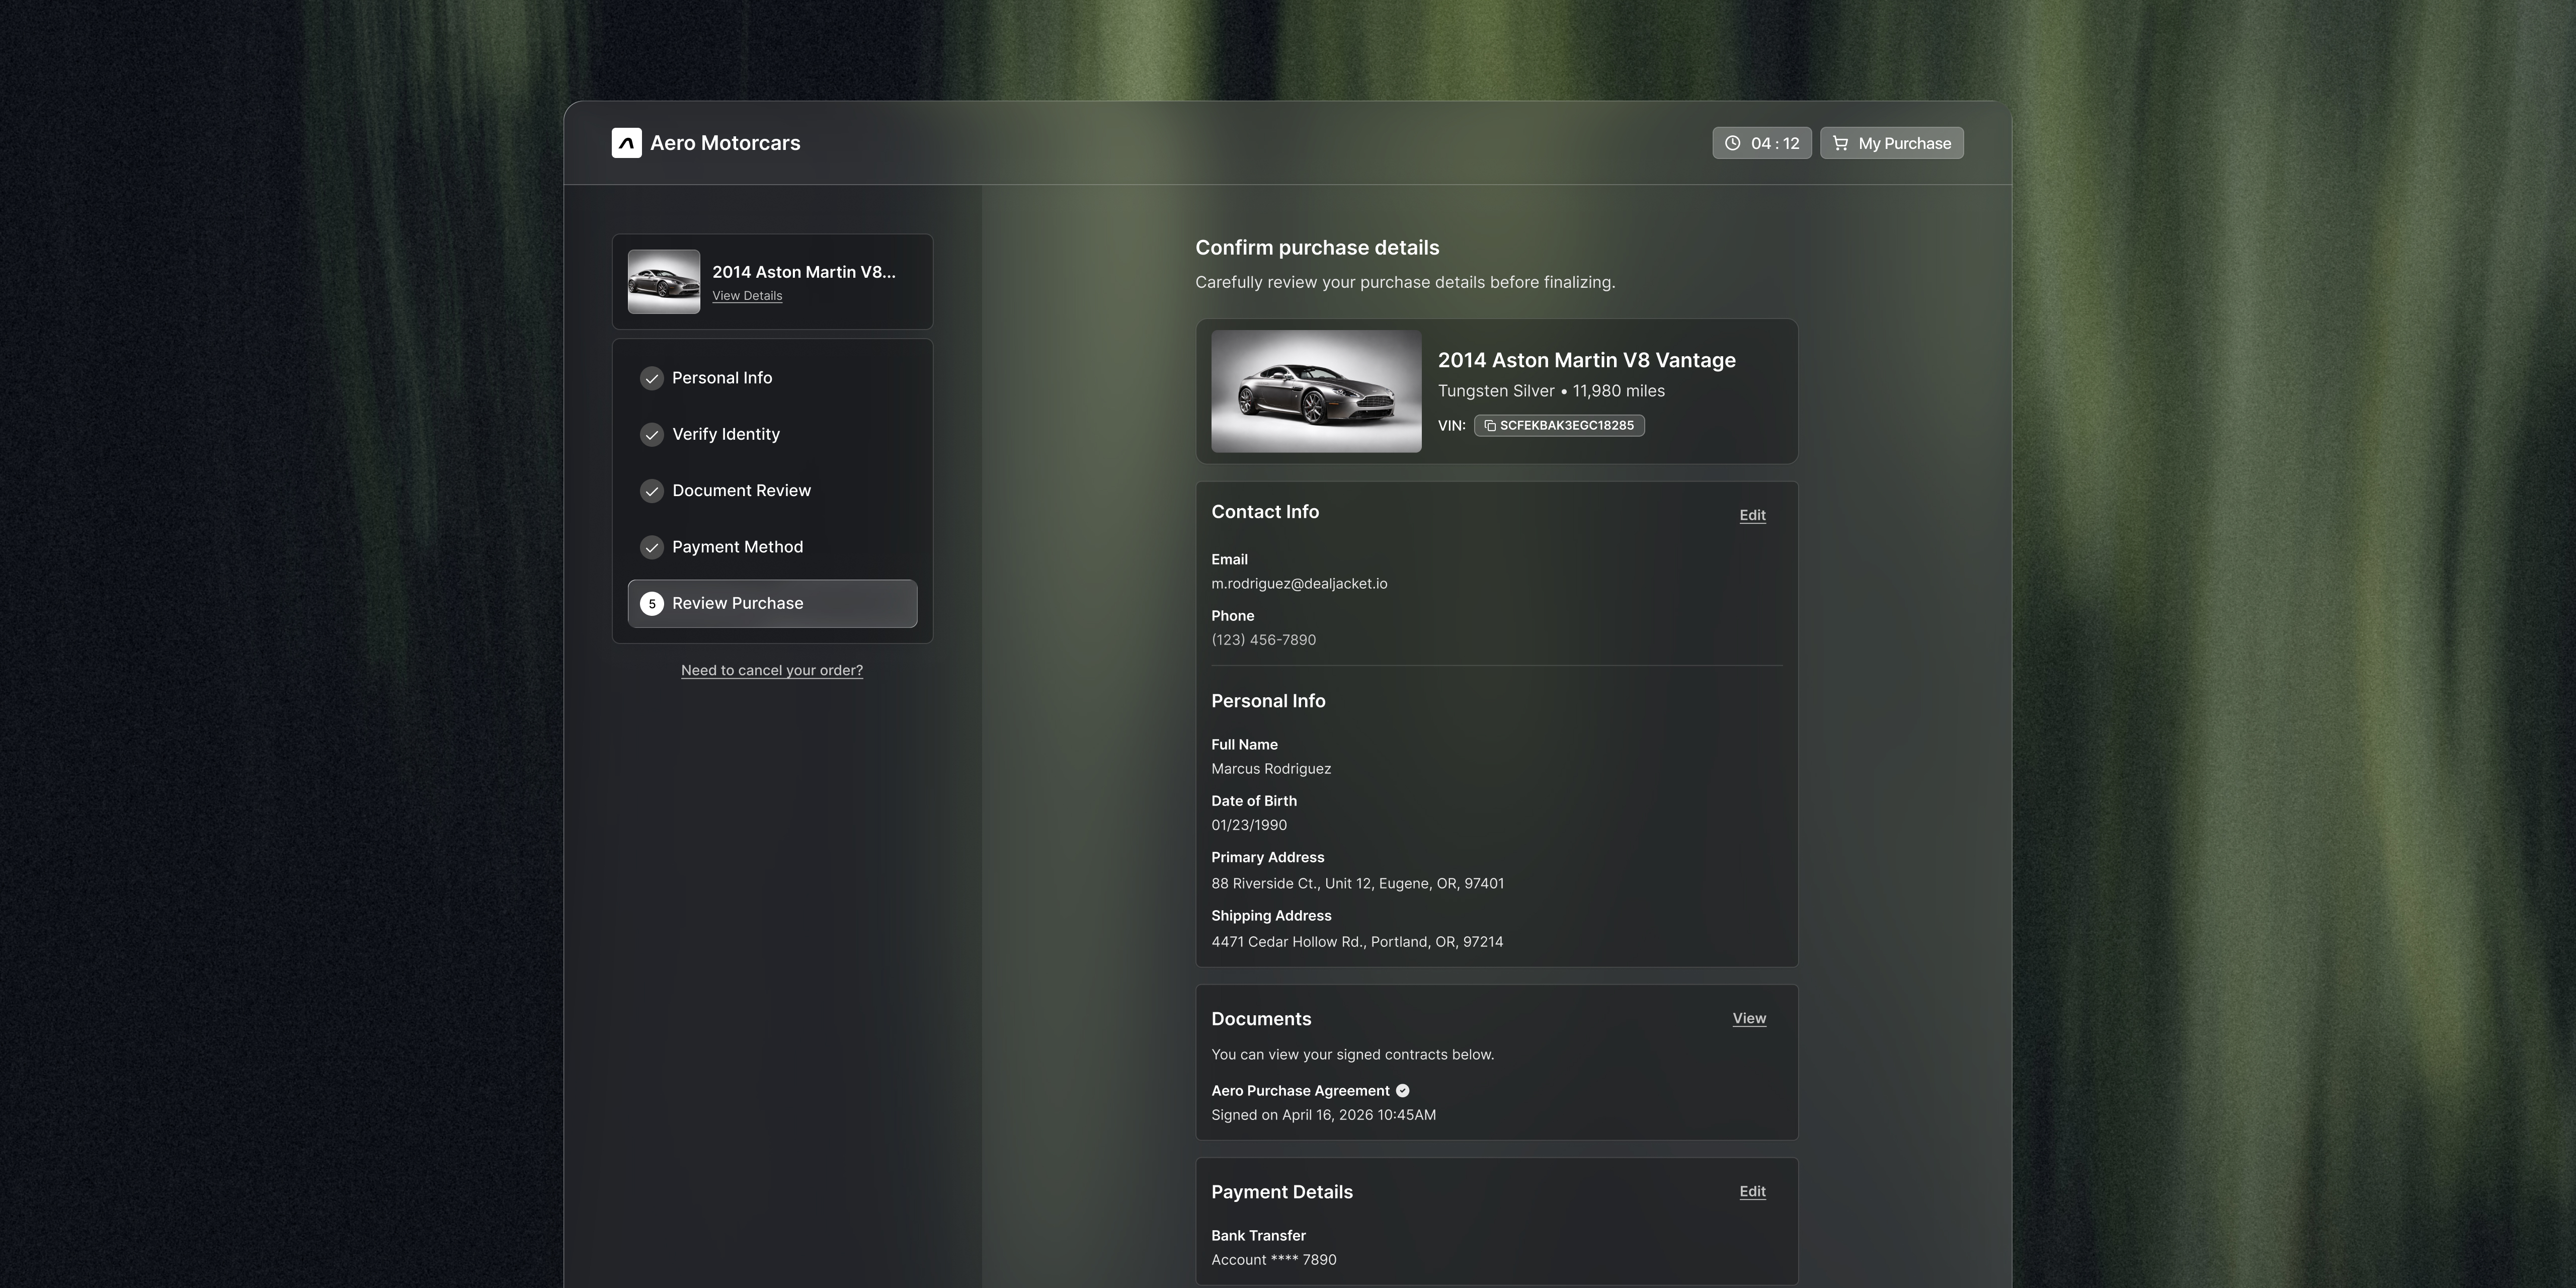
Task: Click the checkmark icon next to Verify Identity
Action: [652, 435]
